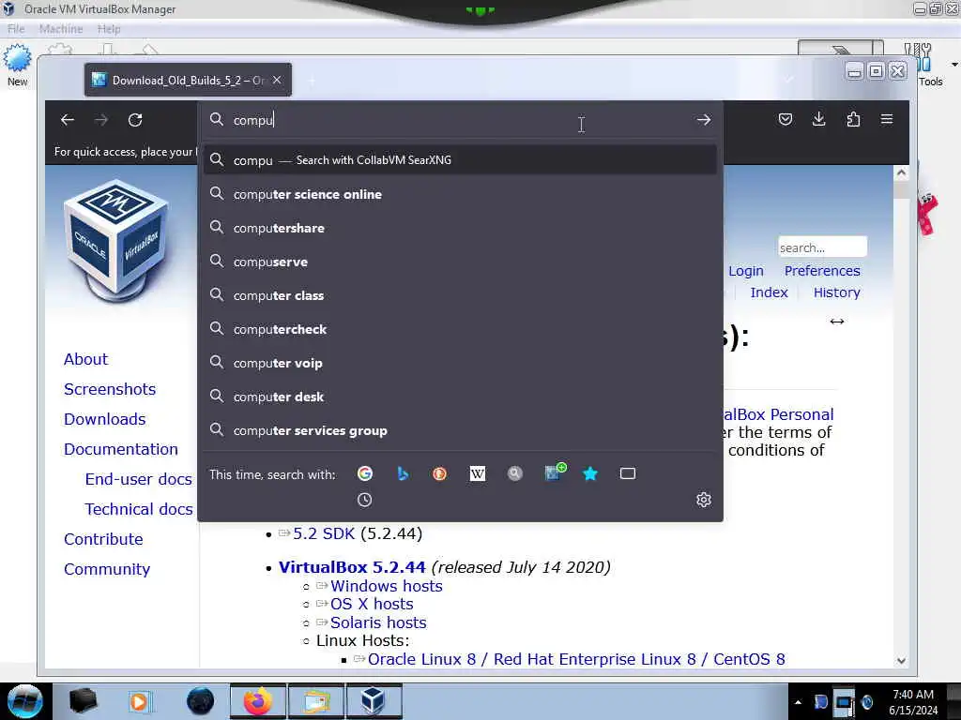Select suggestion 'computer voip'

[460, 363]
